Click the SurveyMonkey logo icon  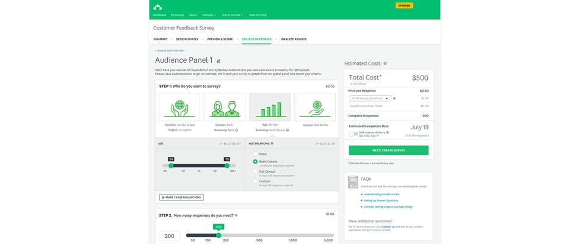(157, 7)
